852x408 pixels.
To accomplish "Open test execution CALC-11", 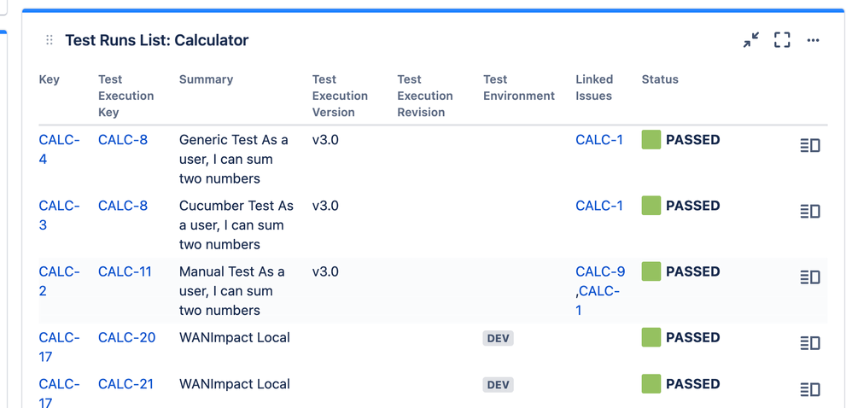I will [x=125, y=271].
